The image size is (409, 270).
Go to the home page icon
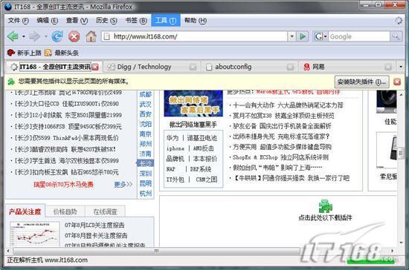[x=91, y=36]
